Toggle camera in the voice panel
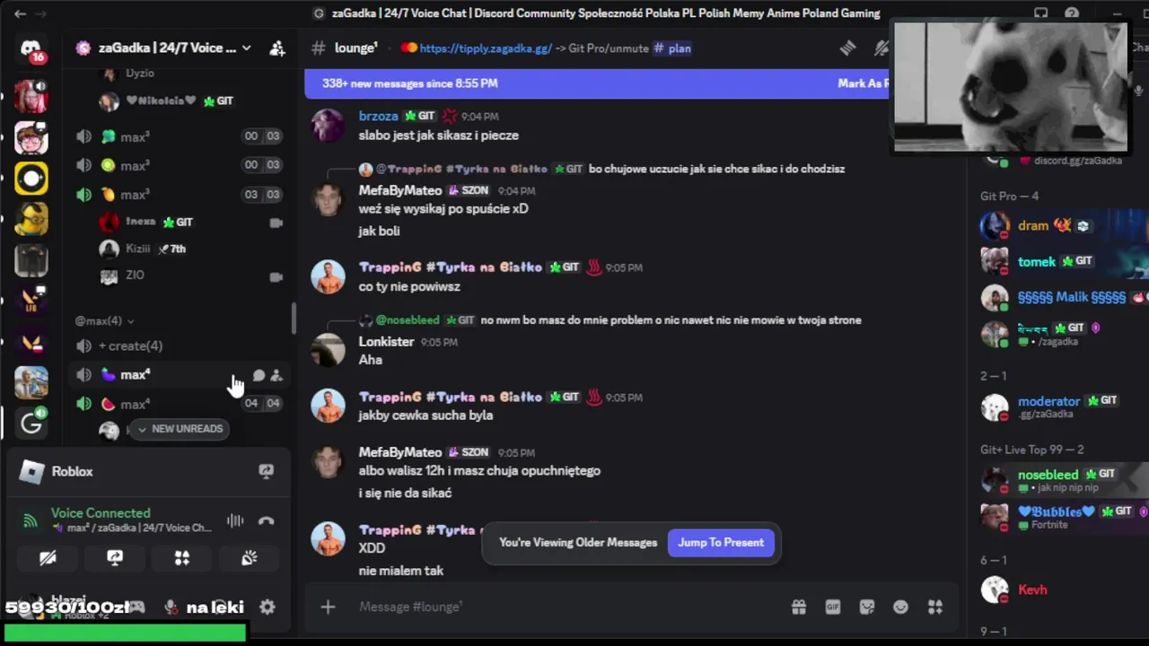Image resolution: width=1149 pixels, height=646 pixels. (x=48, y=558)
